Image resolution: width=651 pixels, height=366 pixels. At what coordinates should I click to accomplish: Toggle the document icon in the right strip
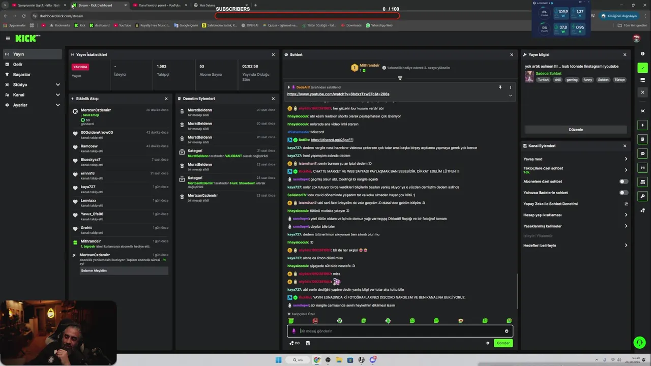643,139
